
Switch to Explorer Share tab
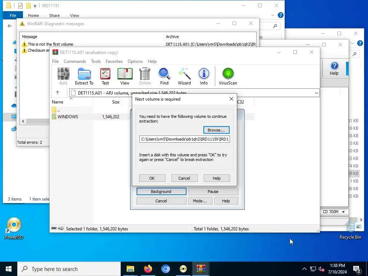pos(54,15)
